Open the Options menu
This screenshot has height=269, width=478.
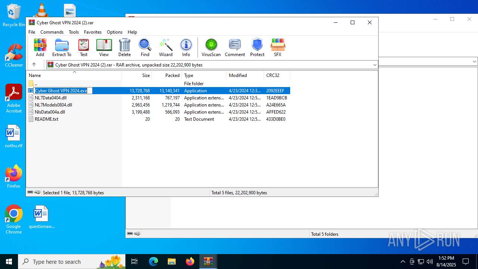tap(115, 32)
